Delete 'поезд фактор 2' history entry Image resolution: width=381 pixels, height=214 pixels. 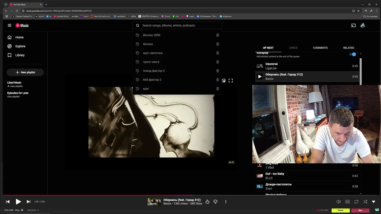point(218,71)
